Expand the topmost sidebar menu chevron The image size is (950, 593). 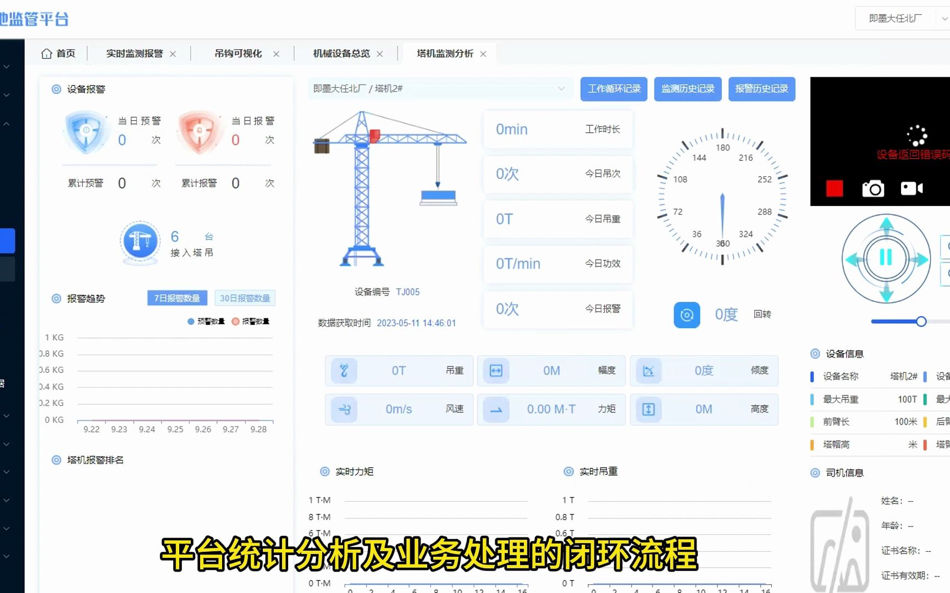tap(7, 66)
